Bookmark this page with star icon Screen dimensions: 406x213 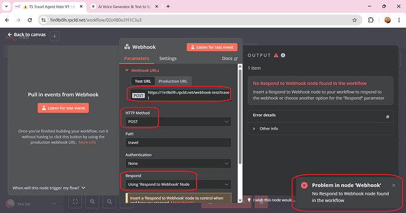[354, 20]
